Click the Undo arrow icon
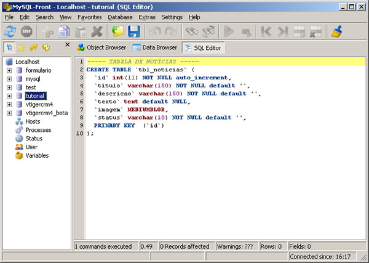 tap(155, 31)
